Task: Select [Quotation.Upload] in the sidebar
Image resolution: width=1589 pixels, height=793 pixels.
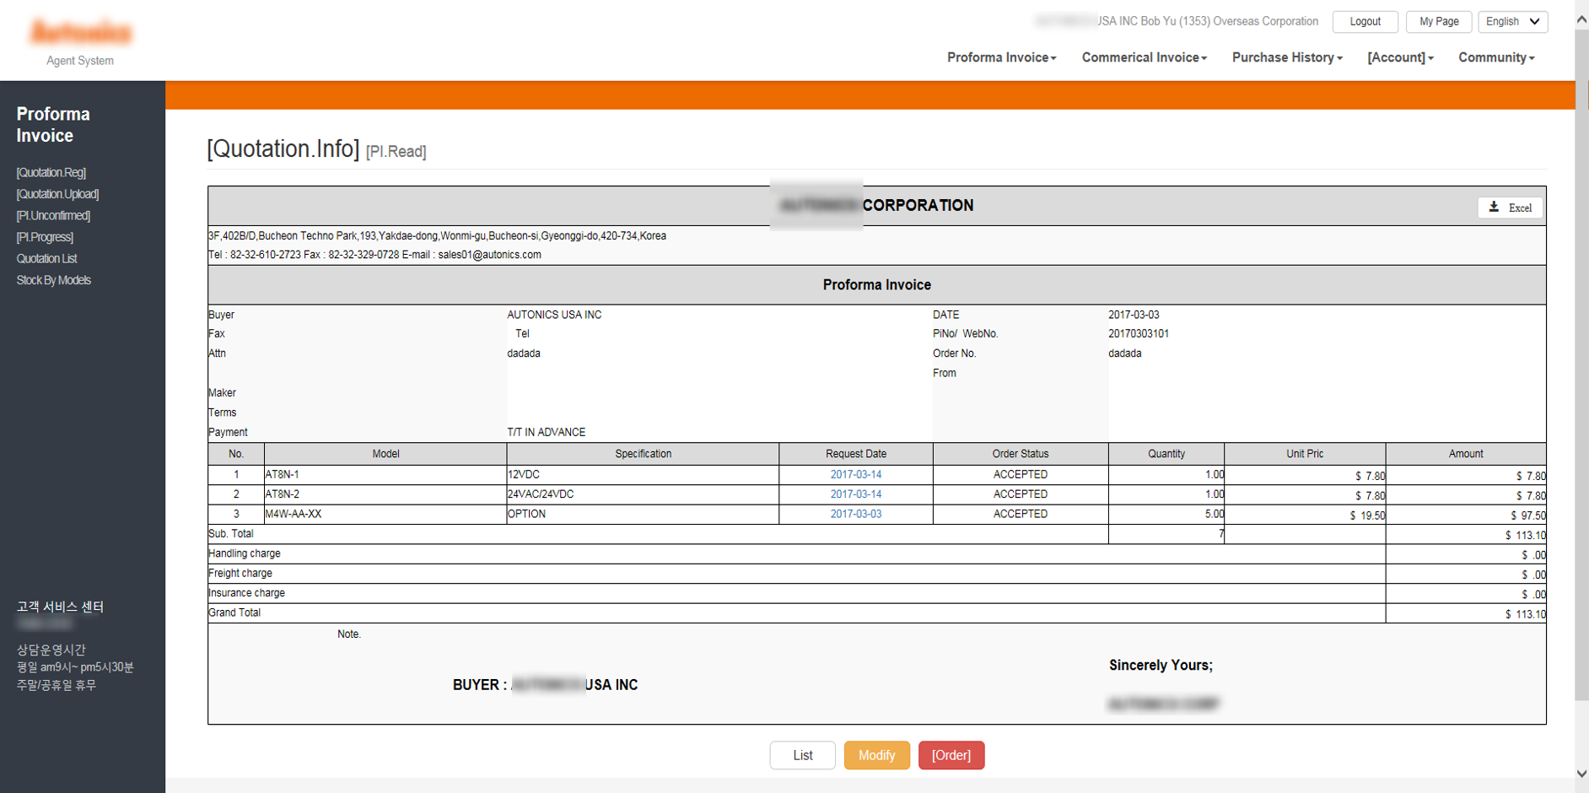Action: pos(57,194)
